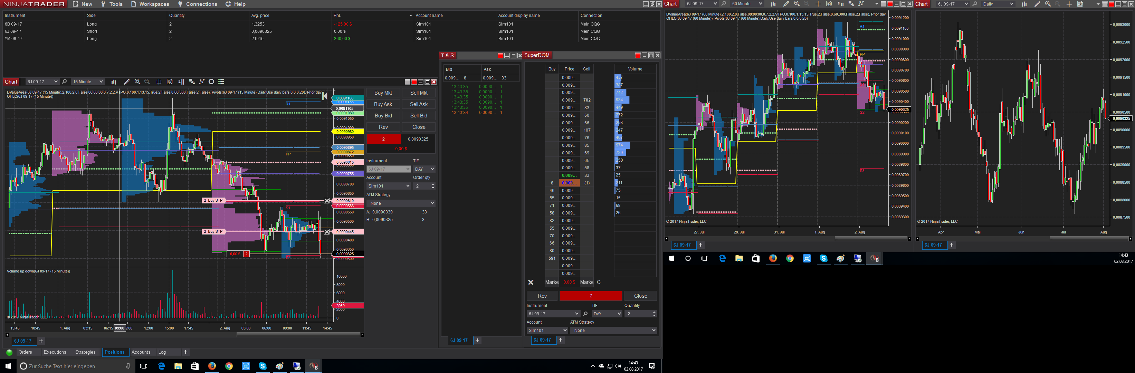Open Chart Trader ATM Strategy dropdown
Screen dimensions: 1135x373
pyautogui.click(x=401, y=203)
